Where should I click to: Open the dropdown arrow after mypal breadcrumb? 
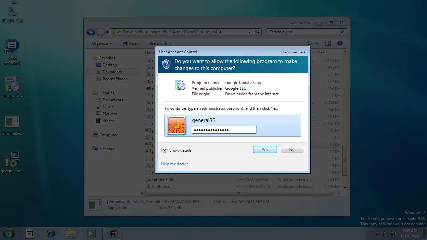pos(221,32)
